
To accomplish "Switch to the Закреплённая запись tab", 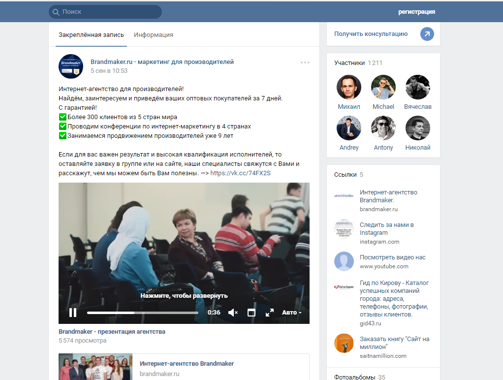I will [91, 35].
